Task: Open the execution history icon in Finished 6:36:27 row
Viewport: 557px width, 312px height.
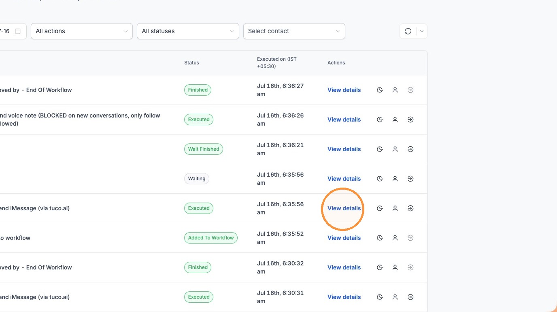Action: pos(380,90)
